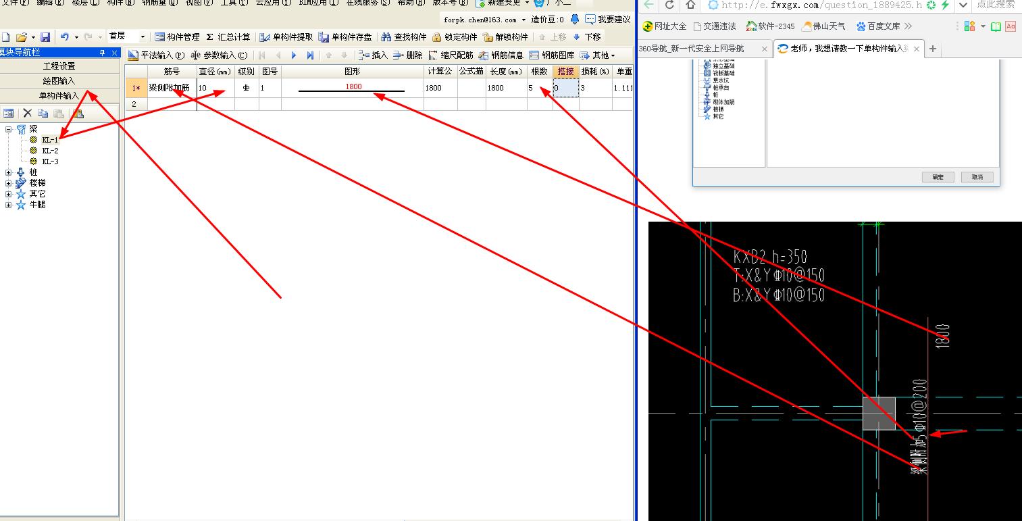Click the browser home icon
This screenshot has height=521, width=1022.
(690, 5)
